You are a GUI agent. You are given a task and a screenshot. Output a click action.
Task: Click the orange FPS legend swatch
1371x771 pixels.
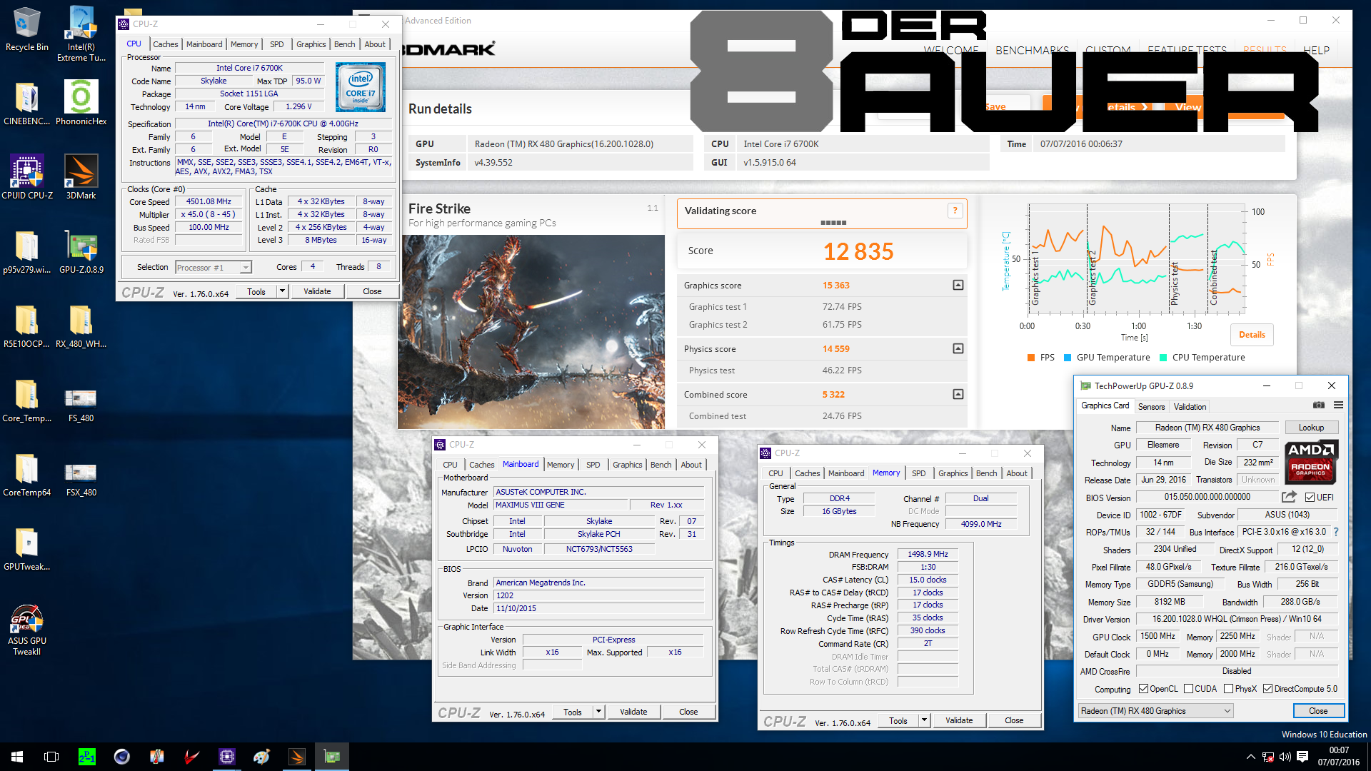pos(1031,358)
